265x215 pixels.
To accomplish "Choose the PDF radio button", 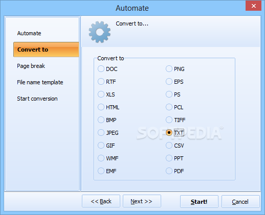I will (169, 171).
